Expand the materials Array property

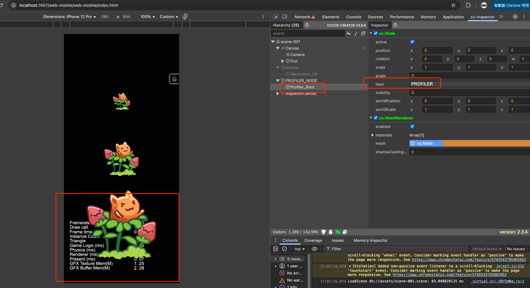click(x=372, y=135)
